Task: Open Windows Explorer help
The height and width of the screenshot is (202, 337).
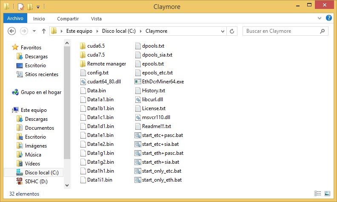Action: pos(329,18)
